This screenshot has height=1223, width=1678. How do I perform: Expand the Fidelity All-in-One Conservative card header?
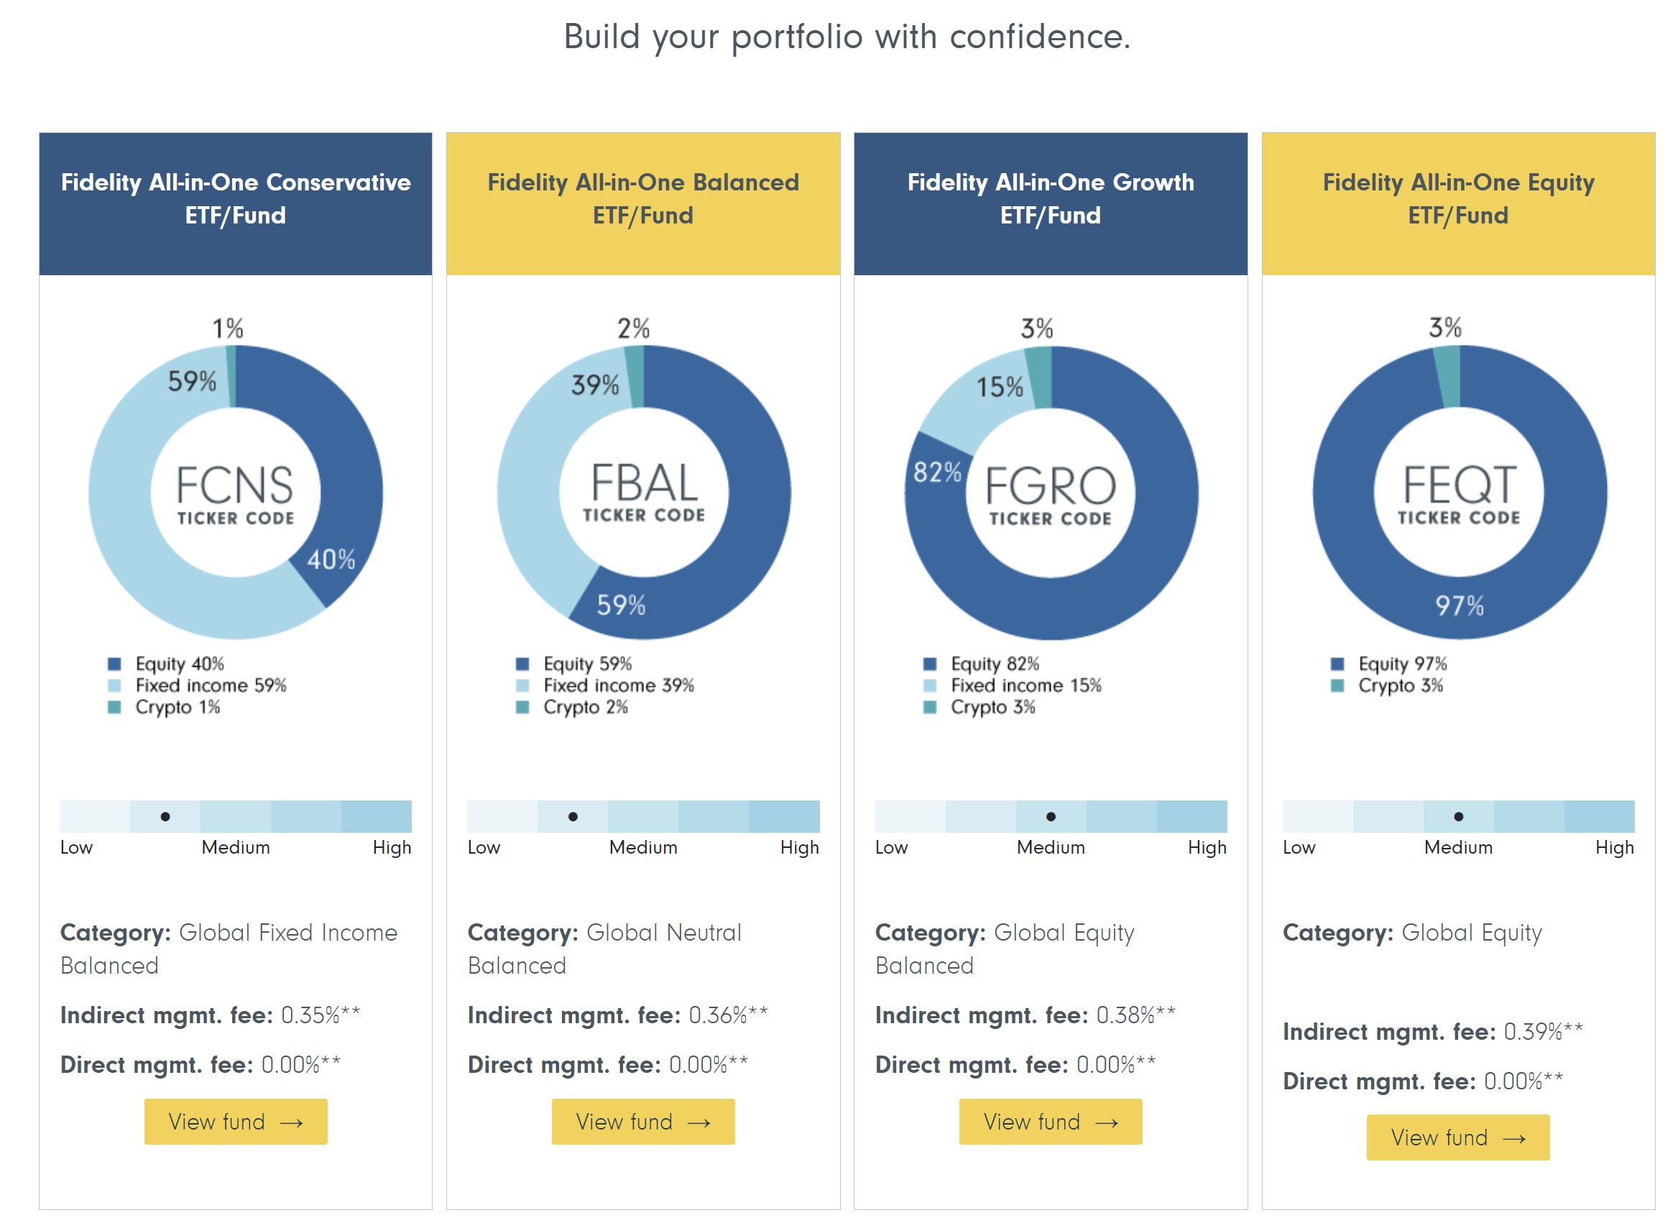click(x=236, y=200)
